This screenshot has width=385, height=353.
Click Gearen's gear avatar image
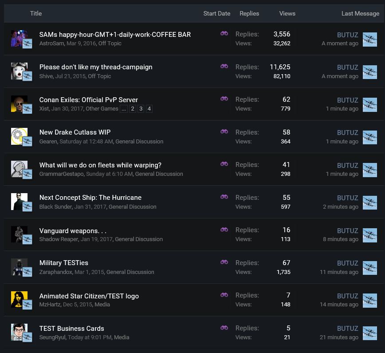tap(19, 136)
